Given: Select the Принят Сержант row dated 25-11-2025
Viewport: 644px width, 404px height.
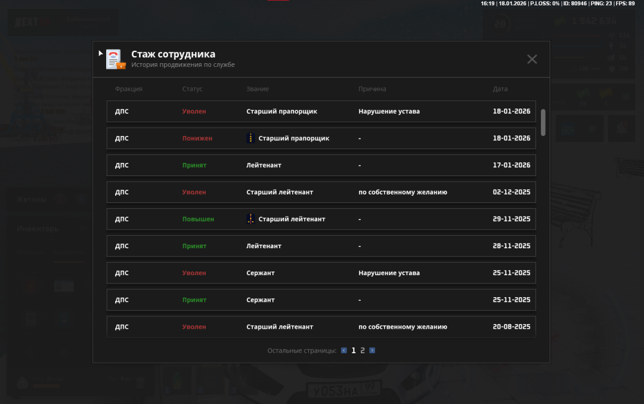Looking at the screenshot, I should [321, 300].
